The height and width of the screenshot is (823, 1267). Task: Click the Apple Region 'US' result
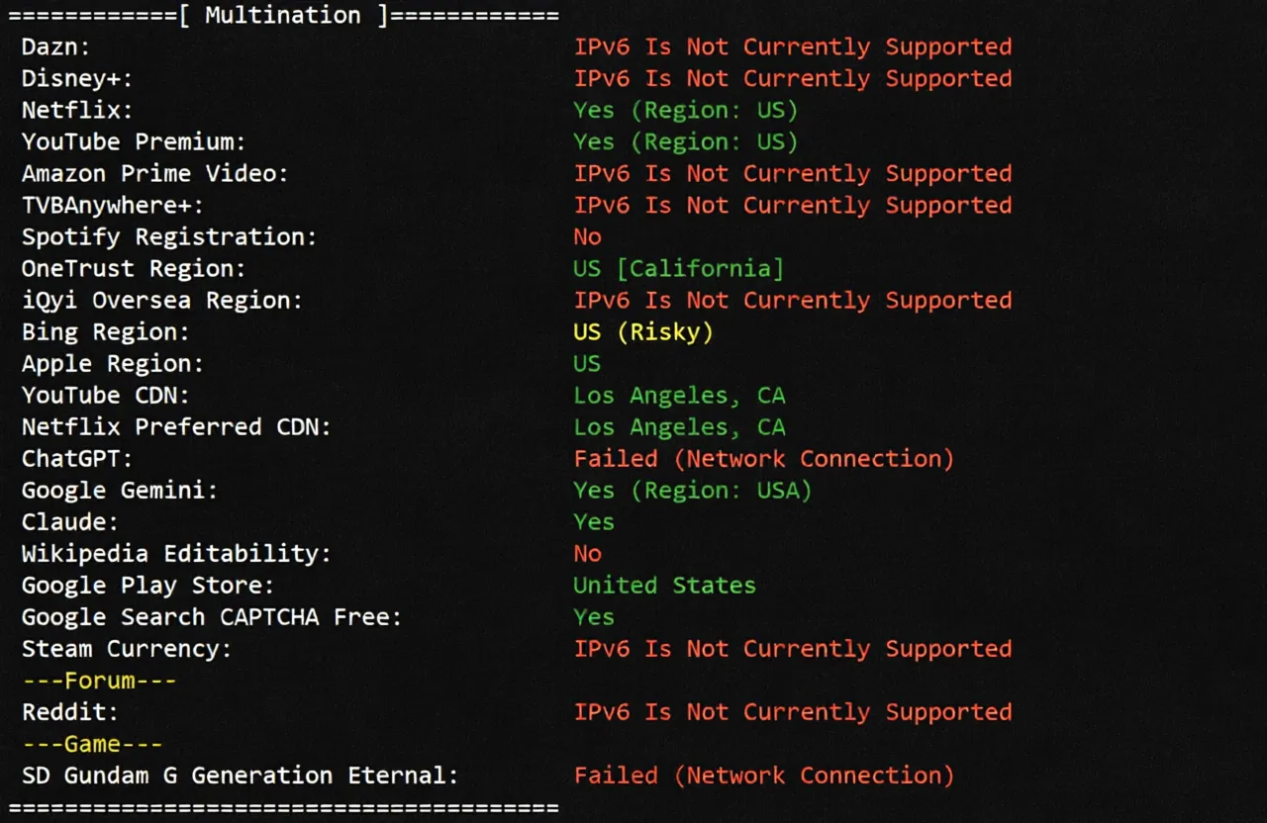click(x=588, y=363)
